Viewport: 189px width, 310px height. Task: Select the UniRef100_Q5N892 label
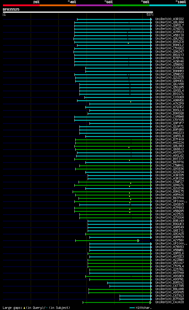pos(170,65)
